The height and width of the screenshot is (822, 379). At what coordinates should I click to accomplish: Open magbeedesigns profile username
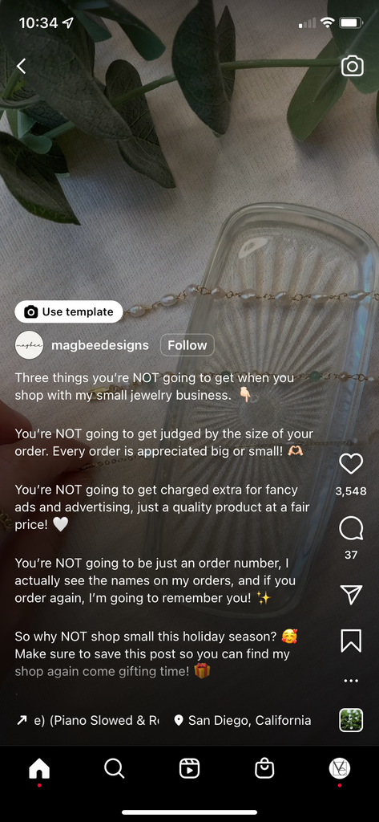point(100,345)
